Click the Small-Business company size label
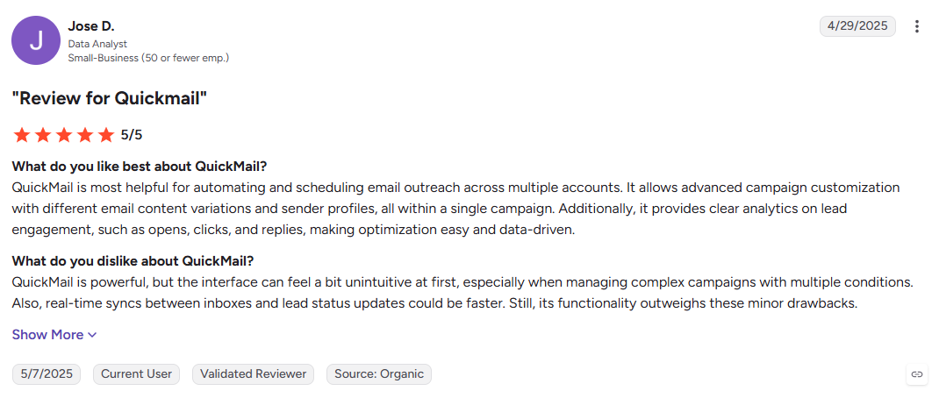 (x=148, y=58)
